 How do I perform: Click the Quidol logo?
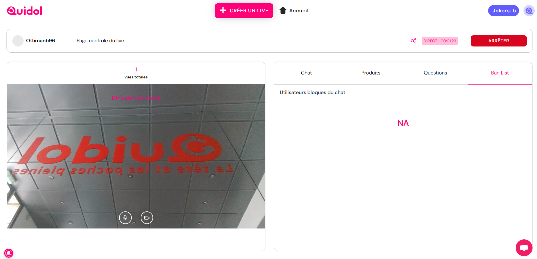24,10
